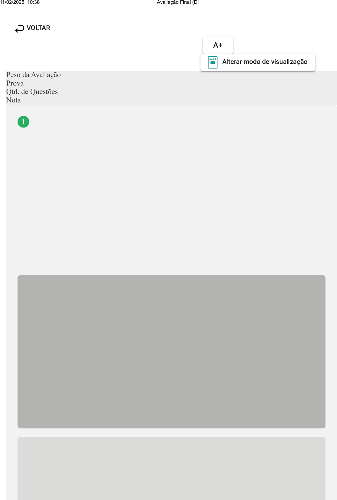Select Alterar modo de visualização text
The height and width of the screenshot is (500, 337).
click(x=265, y=62)
